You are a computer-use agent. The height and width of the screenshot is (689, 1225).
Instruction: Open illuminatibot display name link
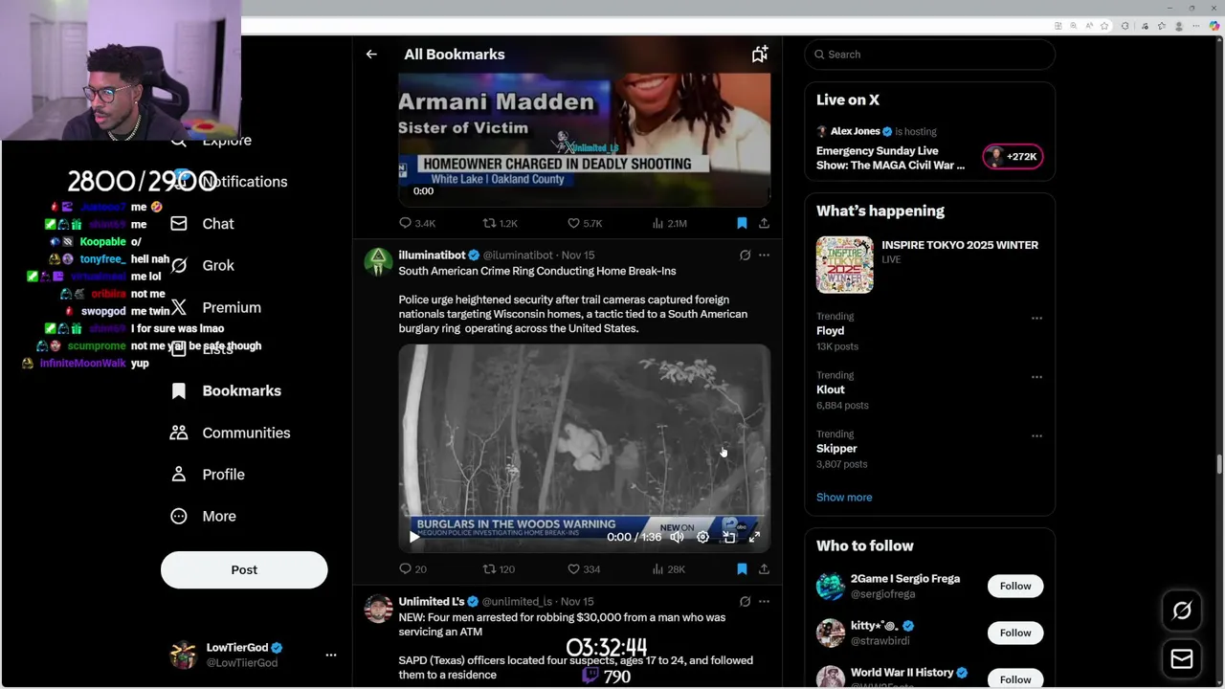[x=432, y=256]
